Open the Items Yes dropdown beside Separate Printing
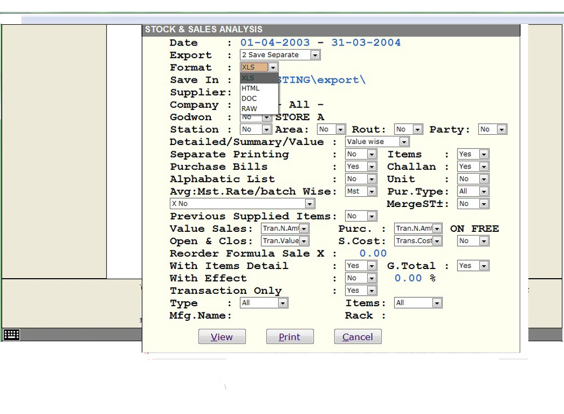The height and width of the screenshot is (414, 564). (x=473, y=154)
